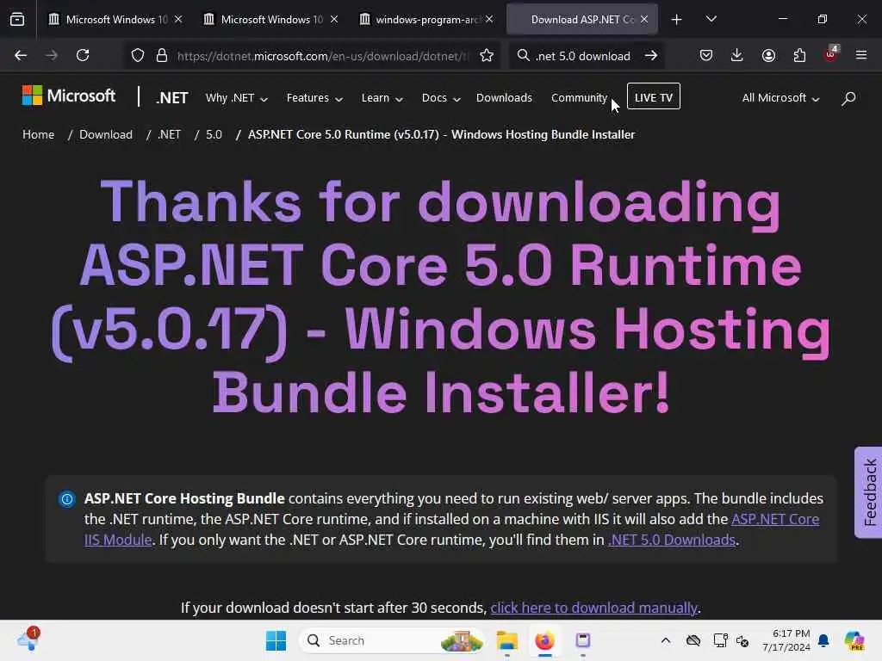This screenshot has height=661, width=882.
Task: Open the Feedback side tab
Action: point(869,492)
